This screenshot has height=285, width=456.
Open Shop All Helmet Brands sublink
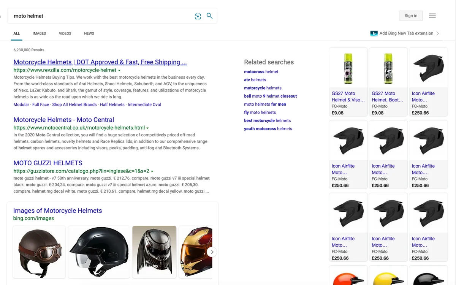pyautogui.click(x=74, y=104)
